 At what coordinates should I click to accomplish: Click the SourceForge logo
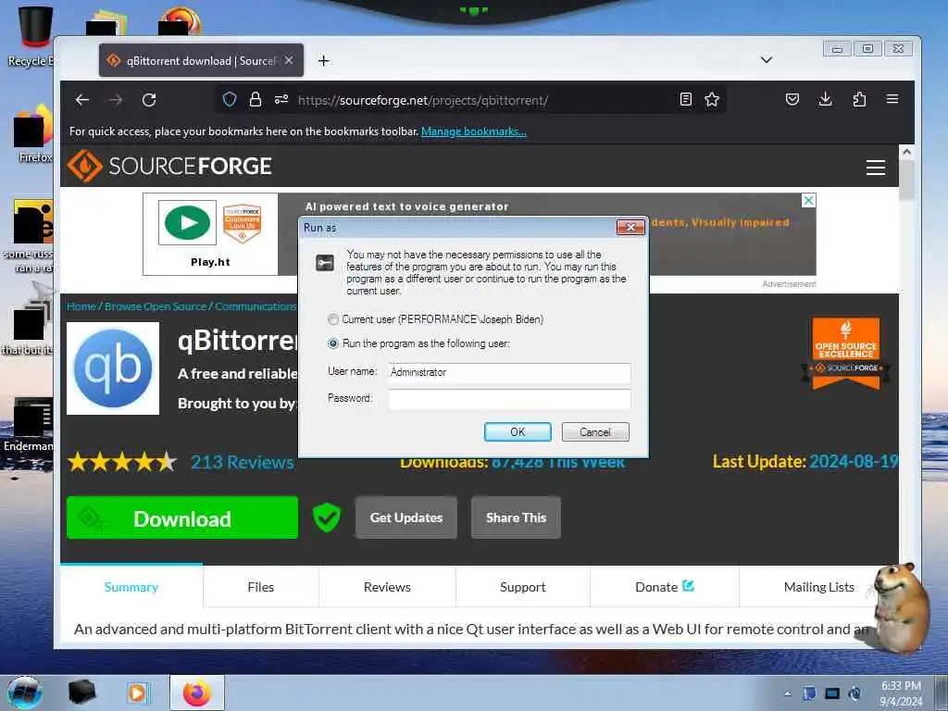coord(169,166)
